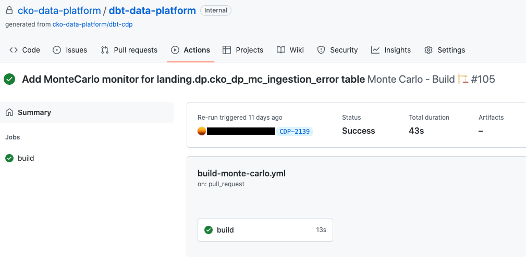Select Summary in the sidebar
This screenshot has height=257, width=526.
[x=34, y=112]
